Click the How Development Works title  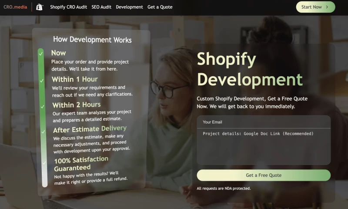pos(92,40)
